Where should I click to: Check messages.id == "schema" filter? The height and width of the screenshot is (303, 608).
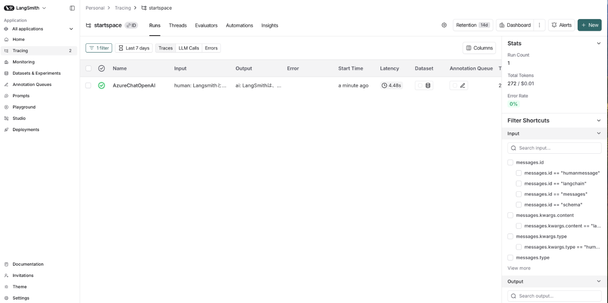(519, 204)
